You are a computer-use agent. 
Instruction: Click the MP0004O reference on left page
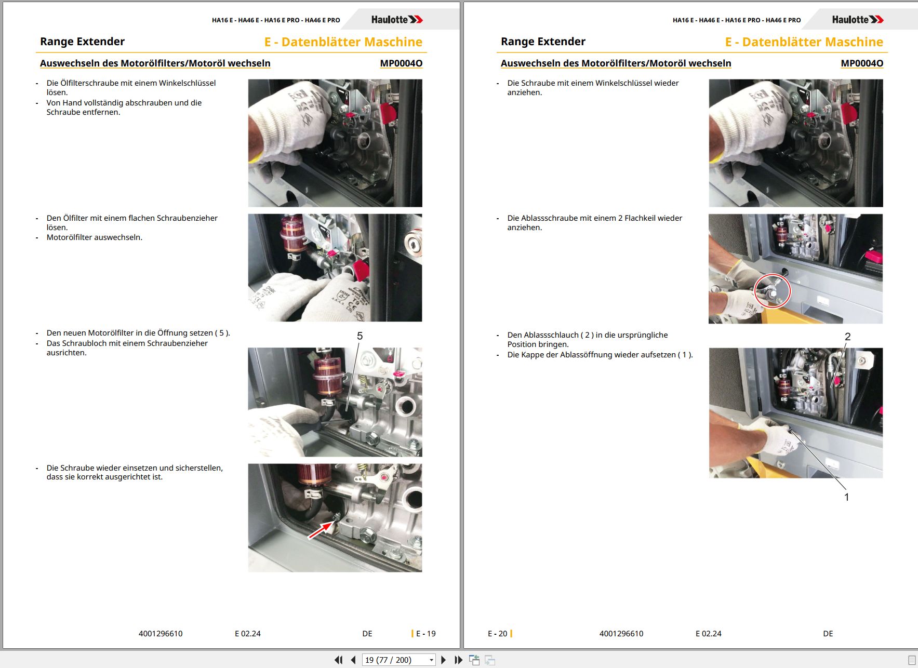point(401,63)
